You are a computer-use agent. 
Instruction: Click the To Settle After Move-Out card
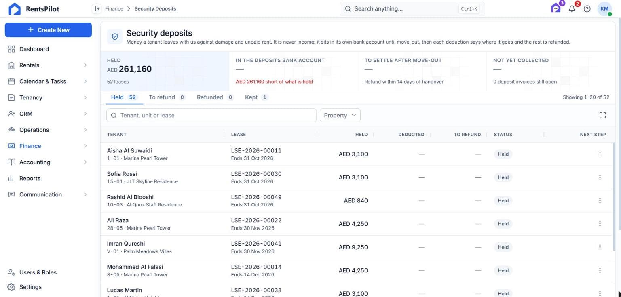(422, 71)
